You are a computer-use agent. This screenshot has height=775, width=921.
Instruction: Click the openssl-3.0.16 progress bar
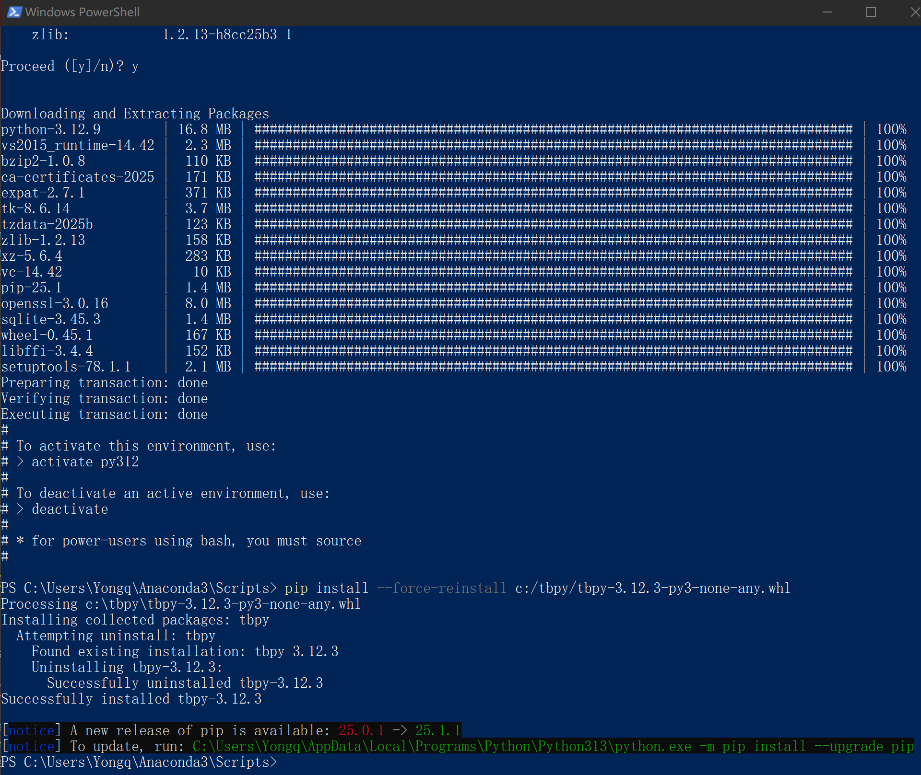point(554,303)
